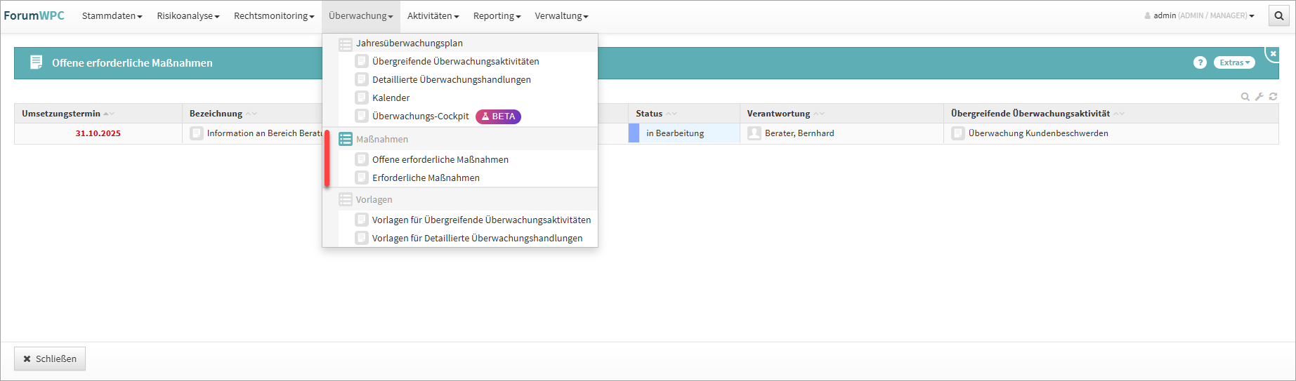Image resolution: width=1296 pixels, height=381 pixels.
Task: Click Überwachung Kundenbeschwerden cell text
Action: click(1038, 133)
